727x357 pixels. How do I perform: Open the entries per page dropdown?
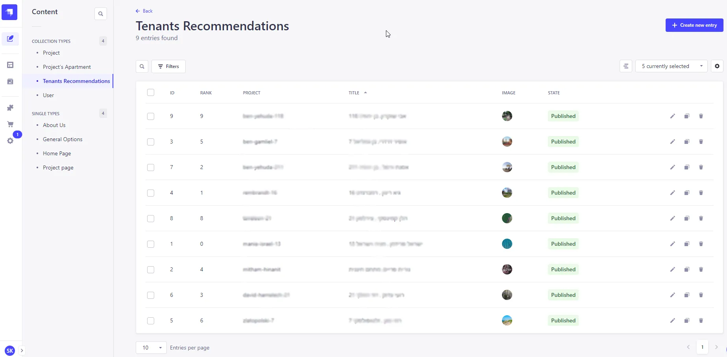(x=151, y=348)
